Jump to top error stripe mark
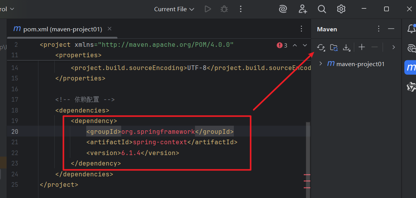 point(307,175)
